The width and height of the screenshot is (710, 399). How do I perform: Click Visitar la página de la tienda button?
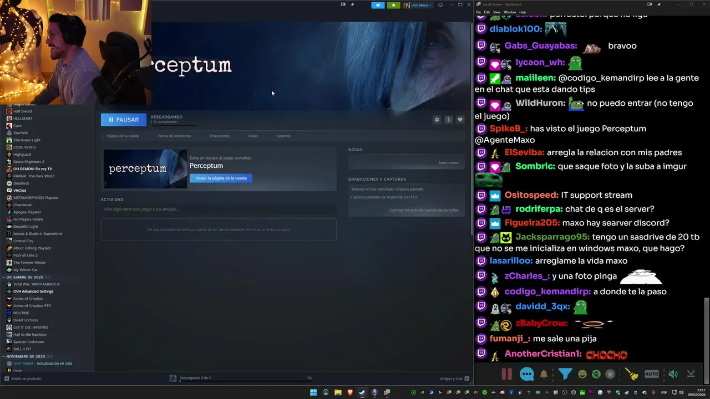221,178
